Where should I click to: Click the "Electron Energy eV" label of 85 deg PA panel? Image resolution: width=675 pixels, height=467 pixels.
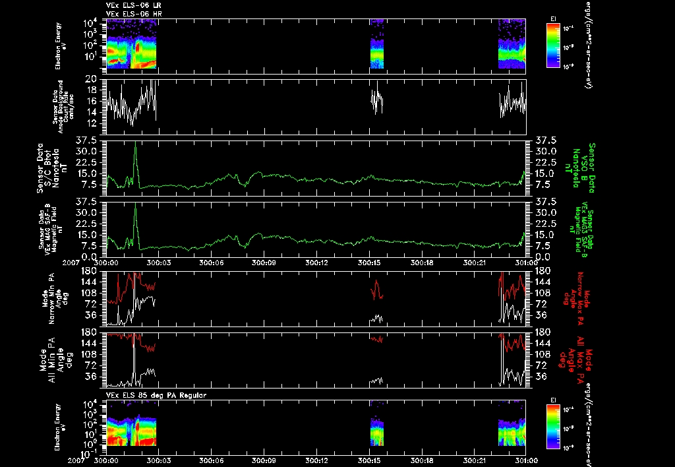[61, 427]
